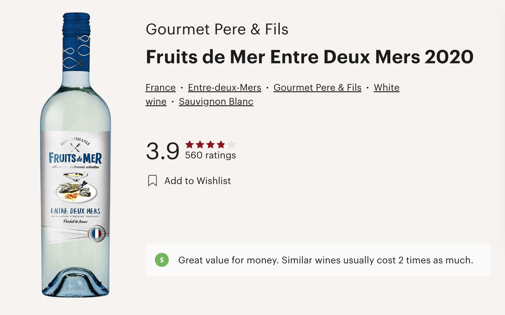Click the 560 ratings count
Screen dimensions: 505x315
click(210, 155)
